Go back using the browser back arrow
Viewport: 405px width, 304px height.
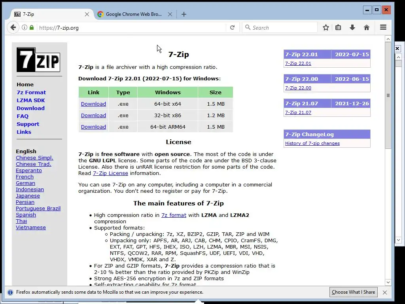[13, 28]
